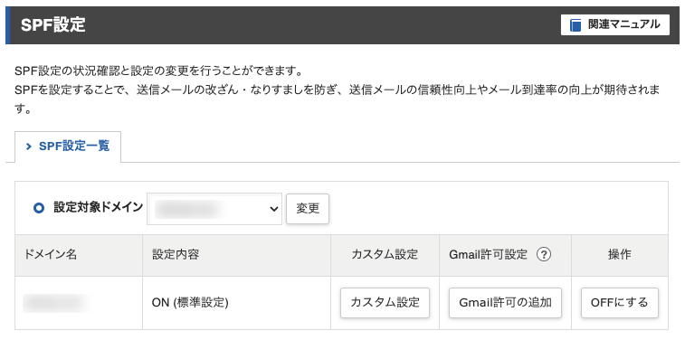685x340 pixels.
Task: Expand the domain dropdown arrow
Action: [274, 209]
